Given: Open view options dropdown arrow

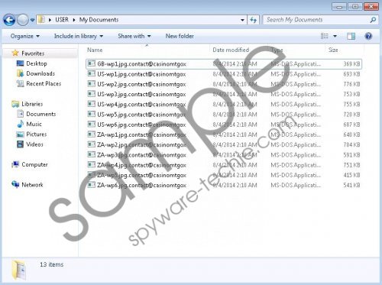Looking at the screenshot, I should (x=335, y=36).
